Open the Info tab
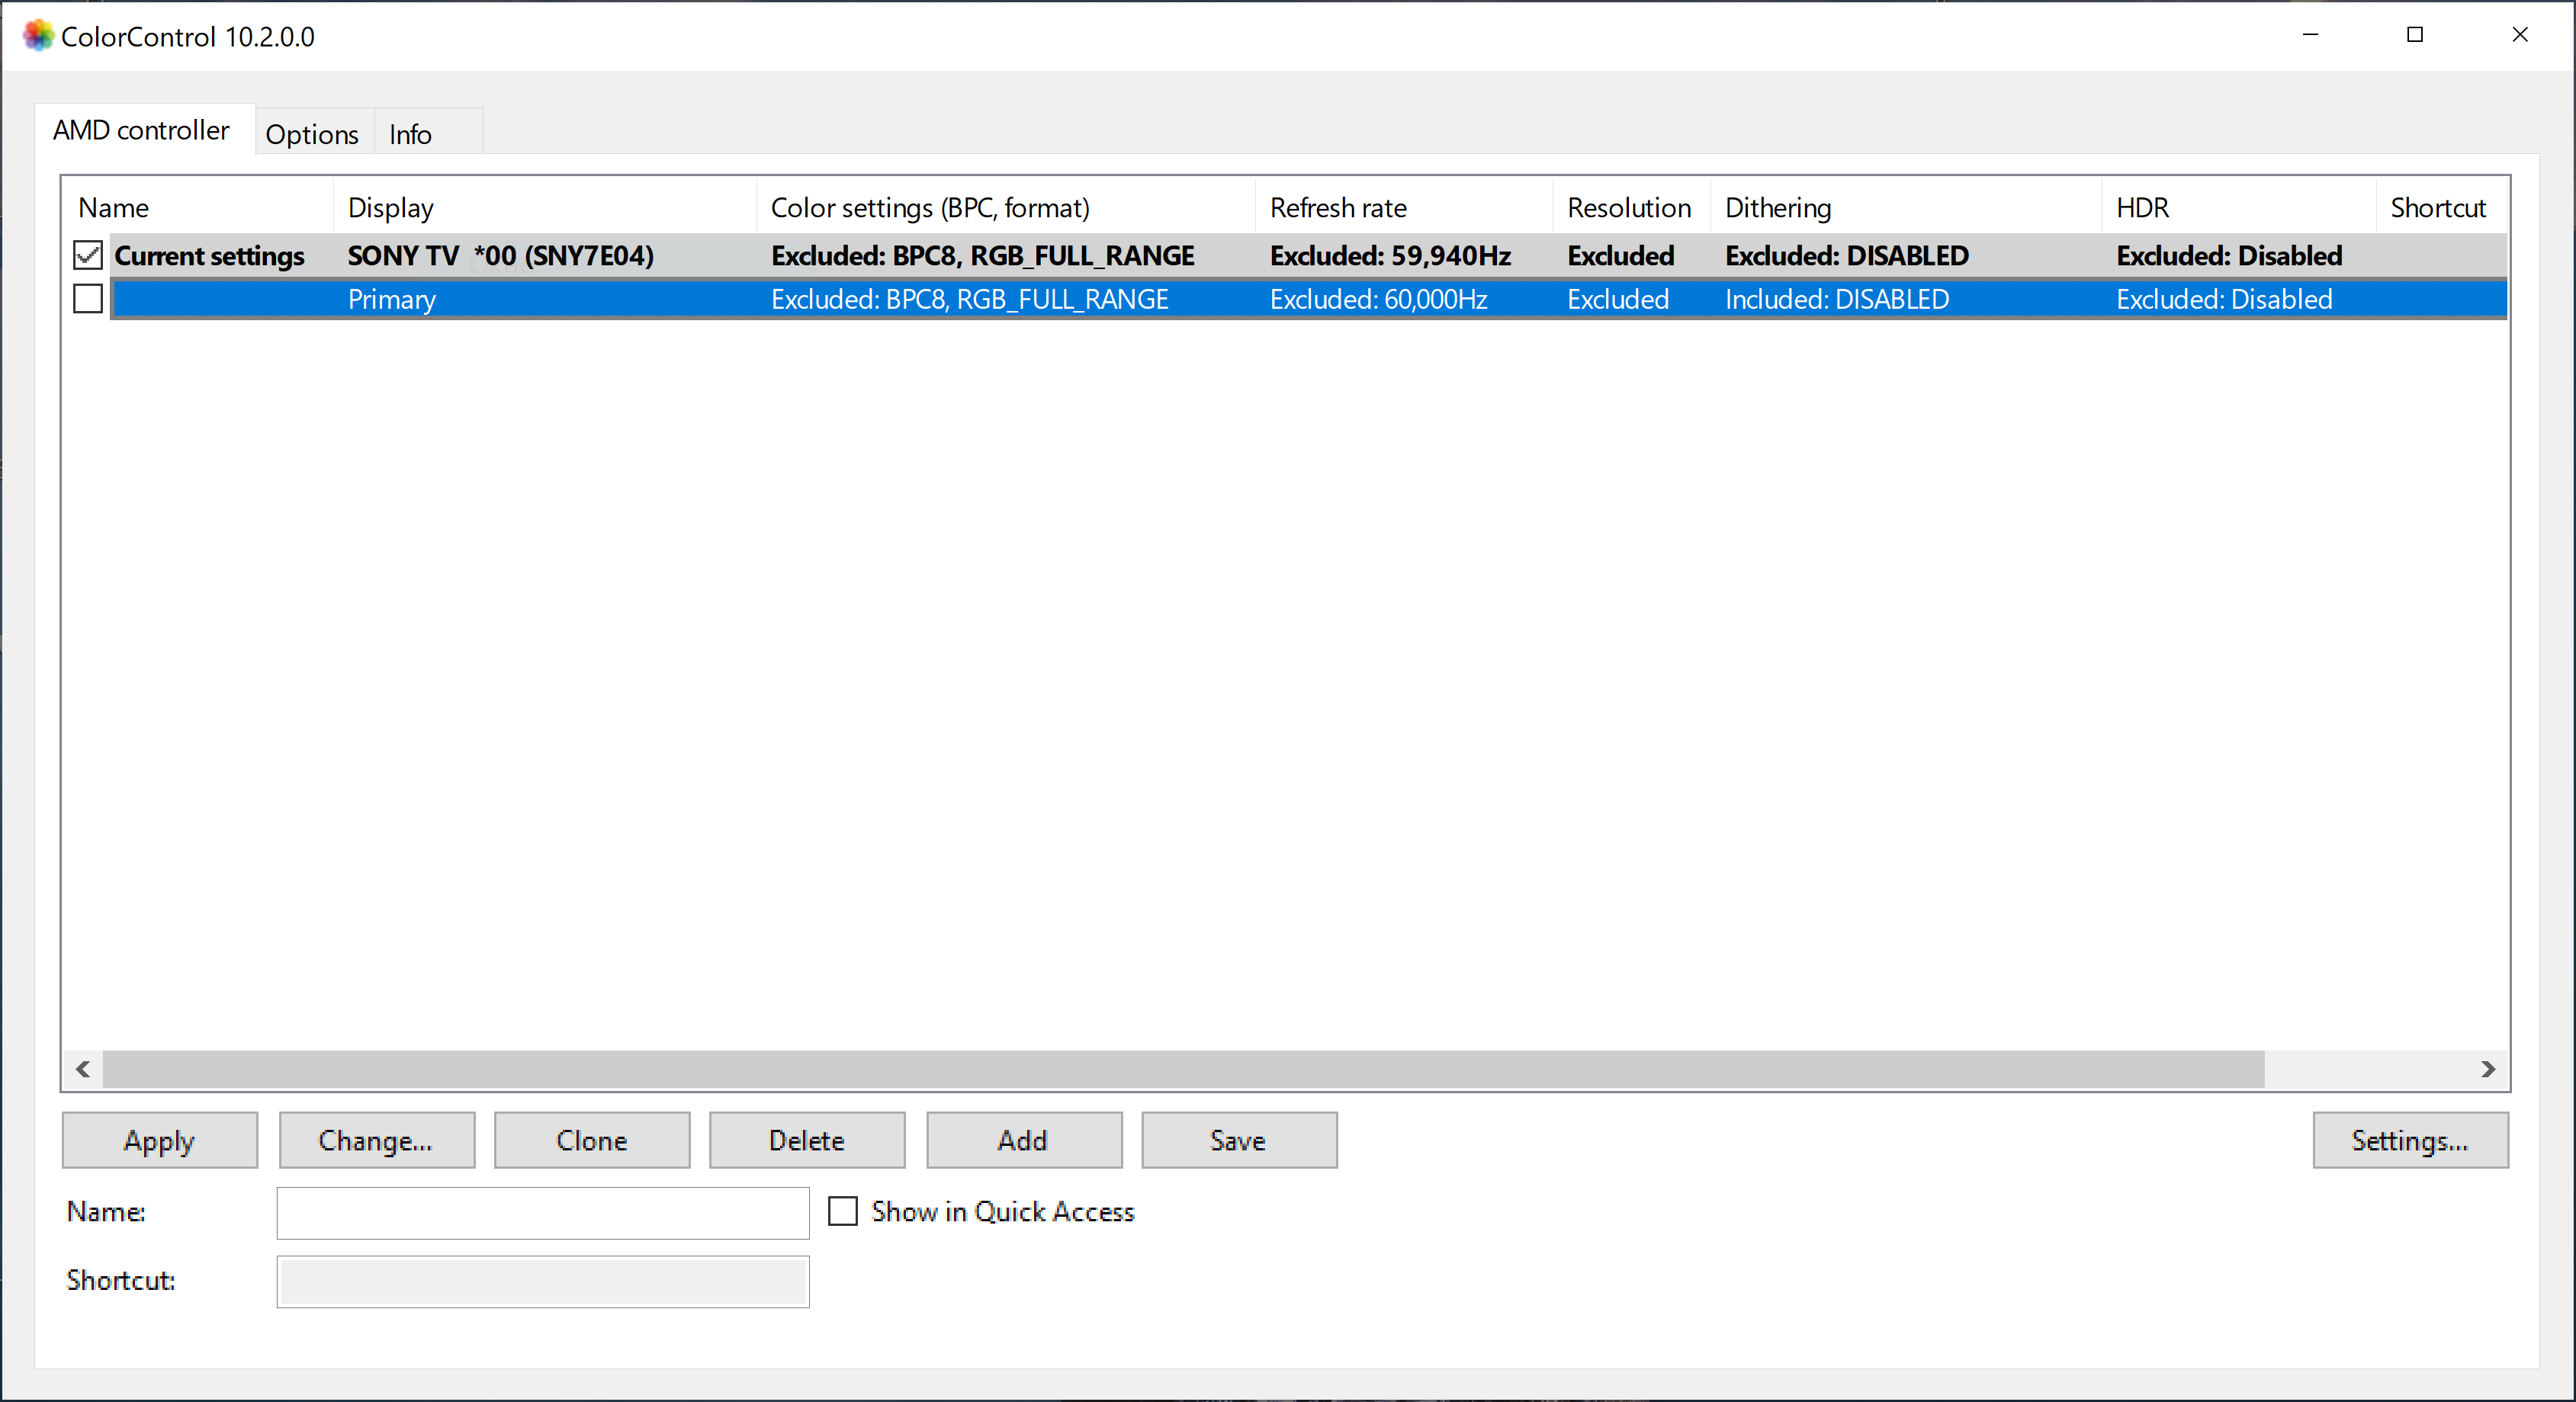 pyautogui.click(x=410, y=134)
